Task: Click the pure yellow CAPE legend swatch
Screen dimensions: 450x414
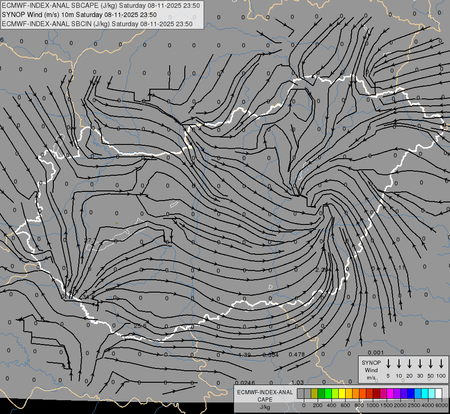Action: [x=342, y=393]
